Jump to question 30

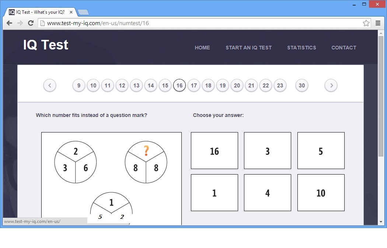pyautogui.click(x=301, y=86)
